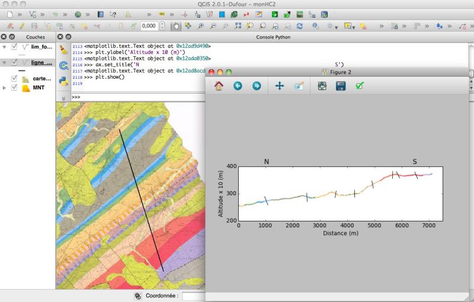Toggle visibility of the MNT layer

click(x=15, y=88)
